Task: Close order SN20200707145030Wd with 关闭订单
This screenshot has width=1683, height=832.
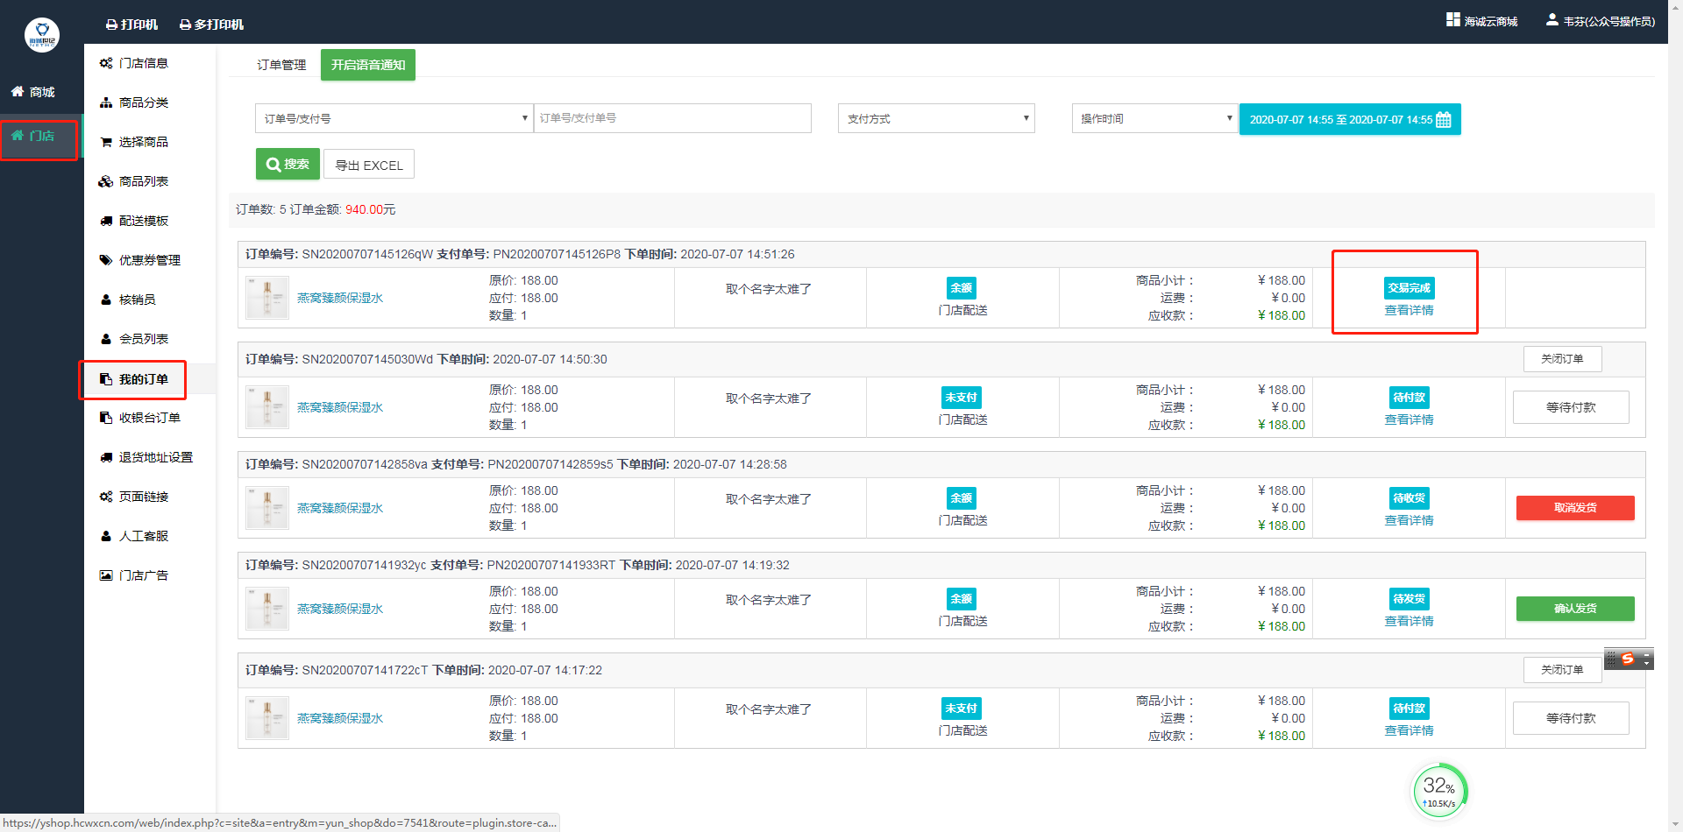Action: [x=1562, y=359]
